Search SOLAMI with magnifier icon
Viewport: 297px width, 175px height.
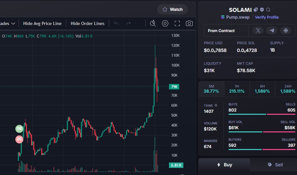268,10
